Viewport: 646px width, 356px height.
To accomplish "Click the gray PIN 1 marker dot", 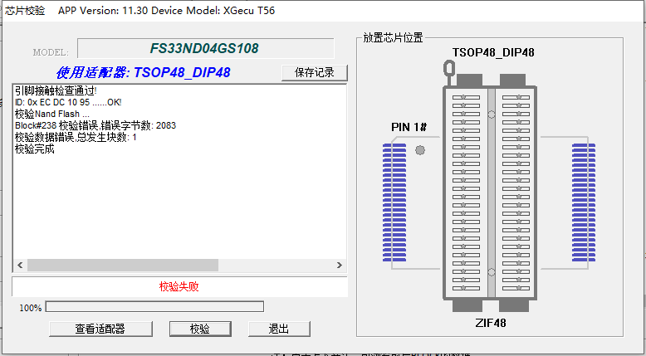I will pos(419,150).
